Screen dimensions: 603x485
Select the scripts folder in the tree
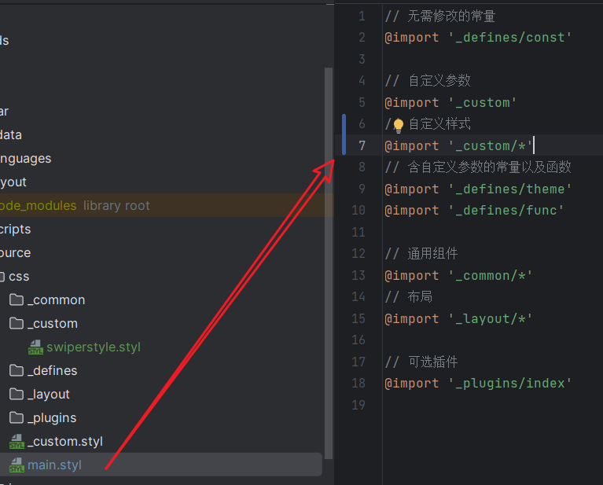pyautogui.click(x=16, y=230)
